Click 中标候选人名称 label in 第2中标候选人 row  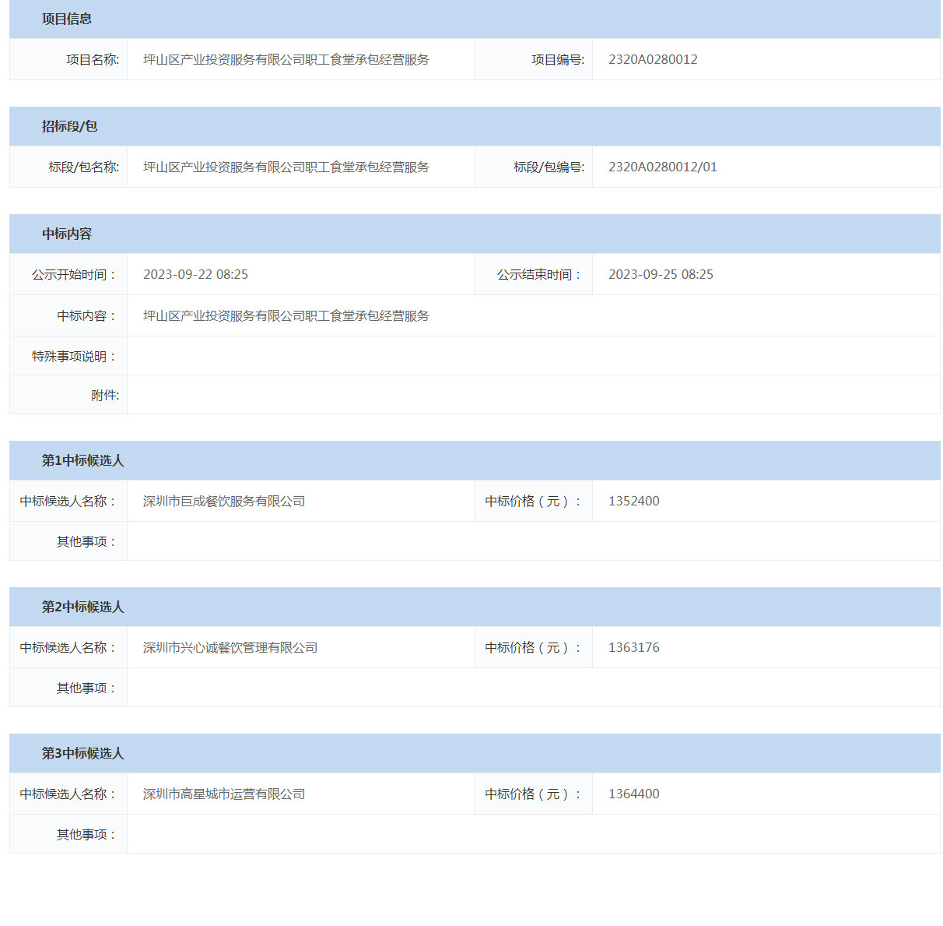coord(68,647)
